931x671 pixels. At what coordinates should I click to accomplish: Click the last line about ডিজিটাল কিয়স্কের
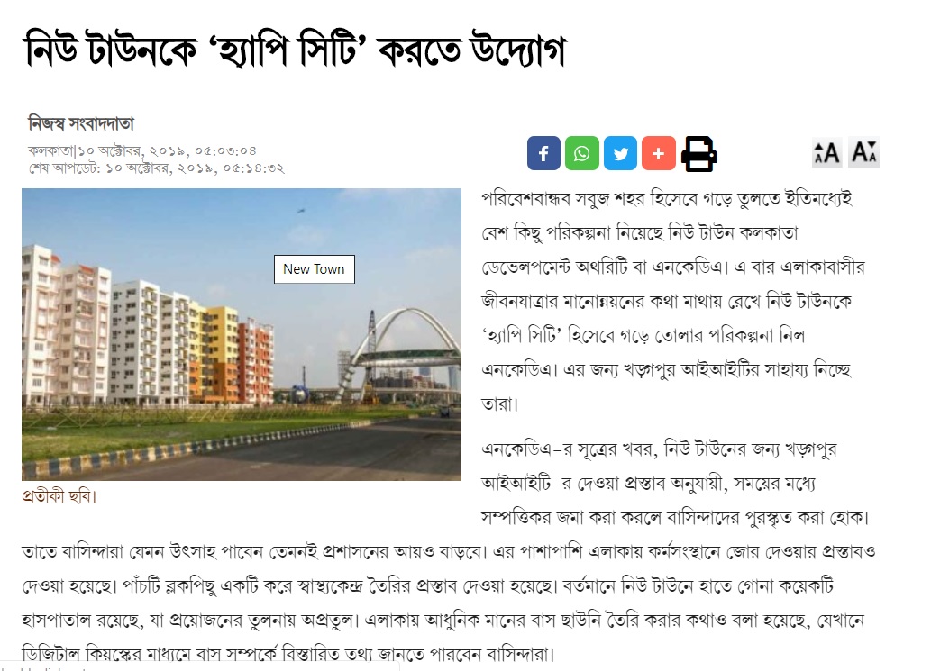point(288,654)
